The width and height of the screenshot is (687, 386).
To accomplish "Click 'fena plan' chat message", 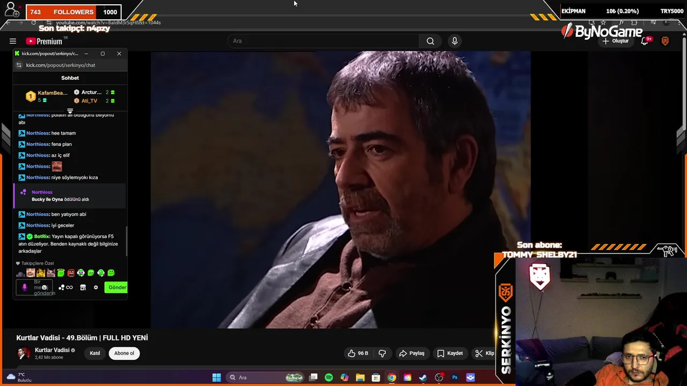I will pos(61,144).
